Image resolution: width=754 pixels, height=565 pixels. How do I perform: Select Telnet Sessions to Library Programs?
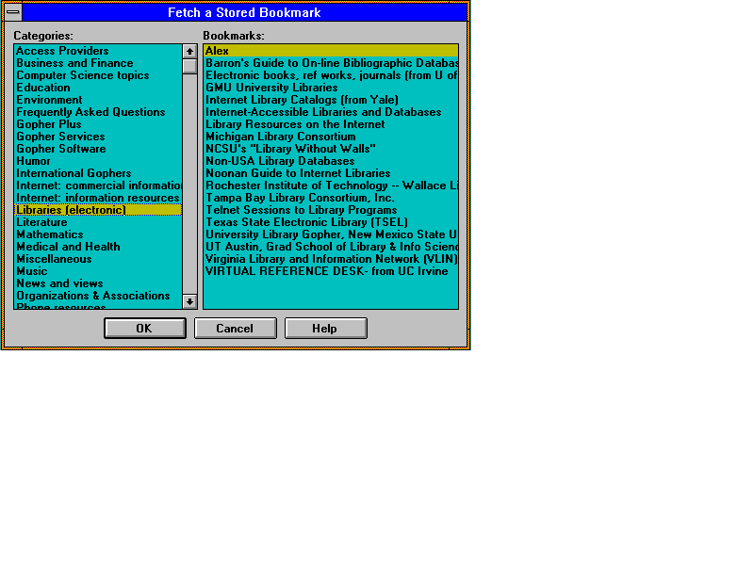[x=331, y=210]
